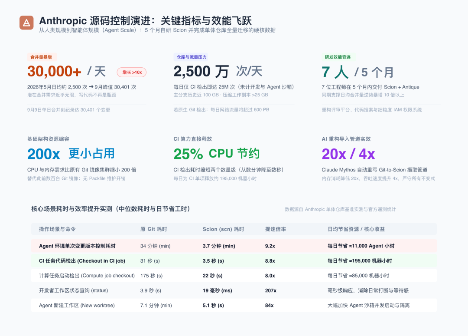
Task: Click the '22 秒 (s)' cell
Action: pos(212,276)
